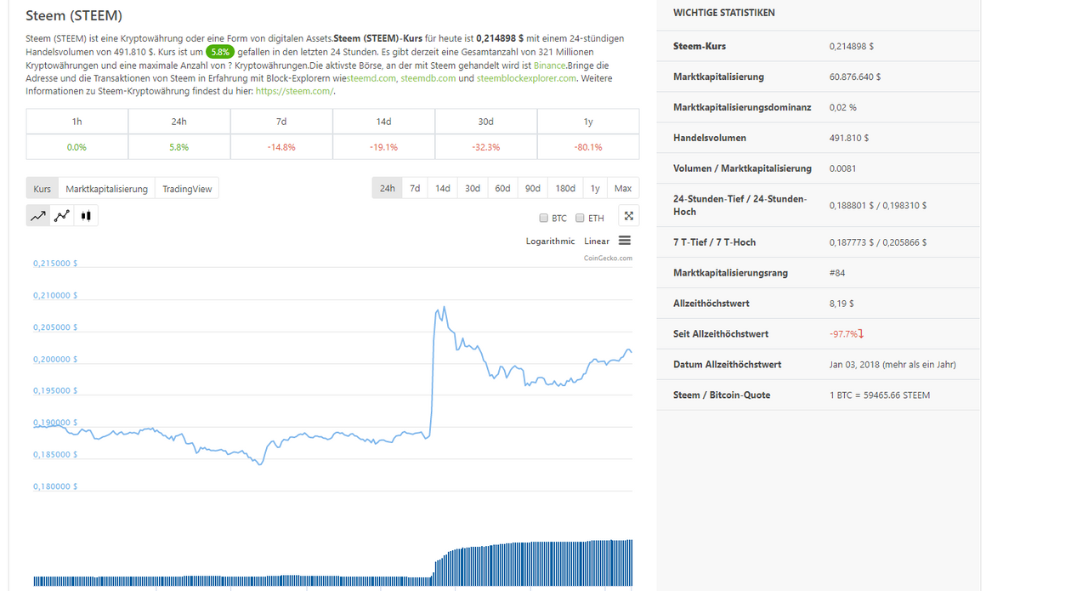Click the fullscreen expand chart icon
The width and height of the screenshot is (1088, 591).
628,216
